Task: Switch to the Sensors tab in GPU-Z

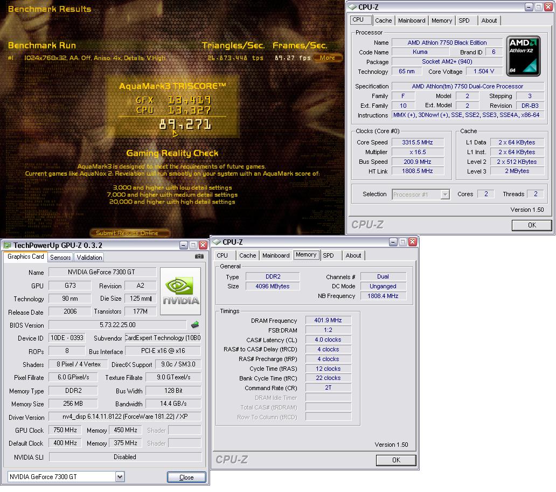Action: pyautogui.click(x=60, y=257)
